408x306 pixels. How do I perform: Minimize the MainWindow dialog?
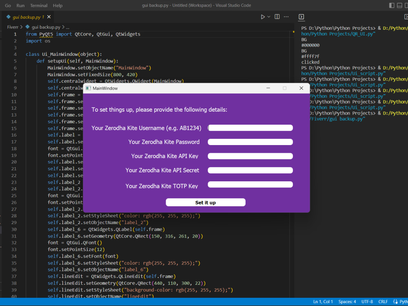(x=268, y=88)
